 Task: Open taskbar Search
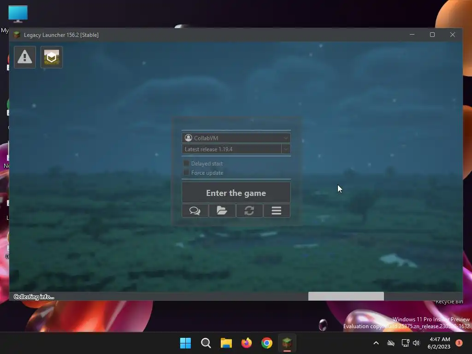(x=206, y=343)
